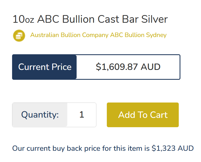Click the buy back price sentence

pos(103,149)
